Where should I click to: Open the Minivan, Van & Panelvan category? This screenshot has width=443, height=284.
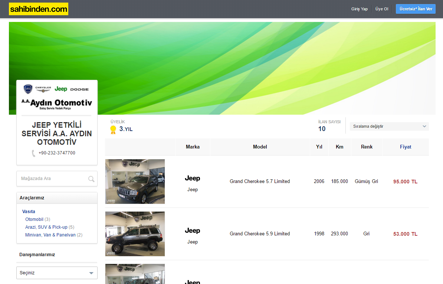[50, 235]
